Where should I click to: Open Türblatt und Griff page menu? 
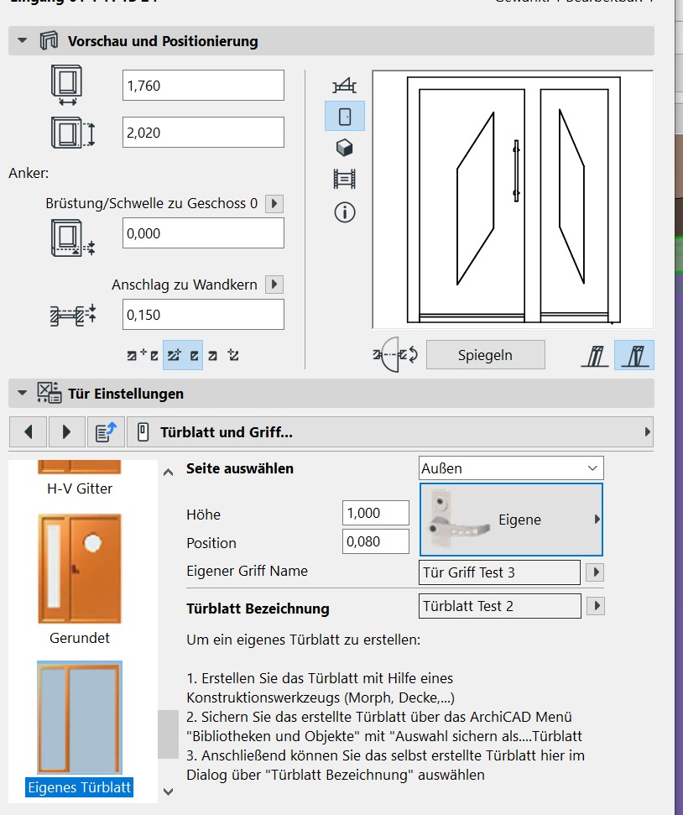[389, 432]
